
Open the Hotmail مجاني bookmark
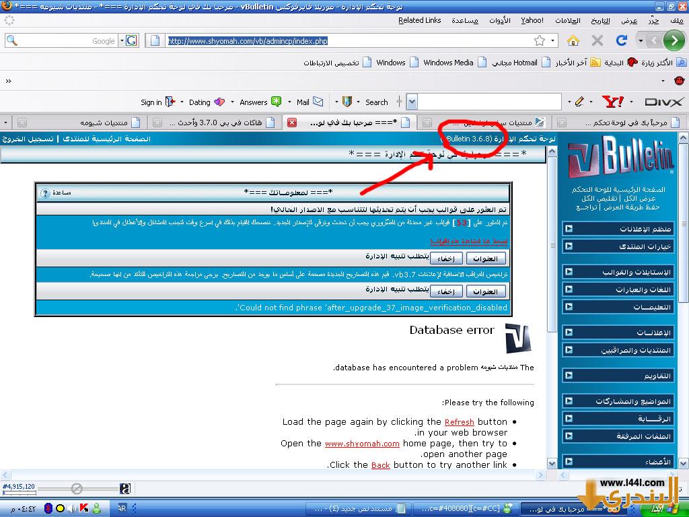(521, 63)
